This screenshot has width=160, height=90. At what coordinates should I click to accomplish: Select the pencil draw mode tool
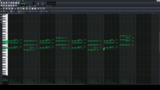click(15, 8)
